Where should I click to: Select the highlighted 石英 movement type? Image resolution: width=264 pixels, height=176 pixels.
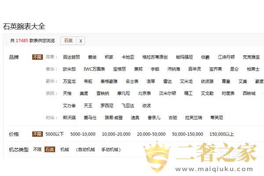pyautogui.click(x=50, y=150)
